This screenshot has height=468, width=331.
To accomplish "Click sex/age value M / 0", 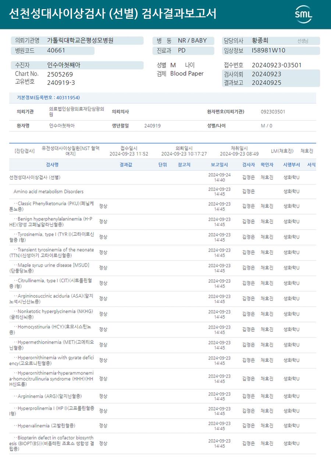I will coord(267,126).
